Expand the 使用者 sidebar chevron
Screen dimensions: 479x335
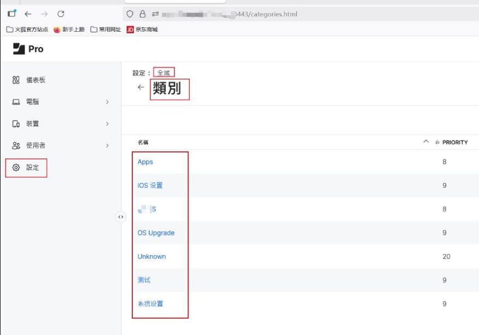point(107,146)
